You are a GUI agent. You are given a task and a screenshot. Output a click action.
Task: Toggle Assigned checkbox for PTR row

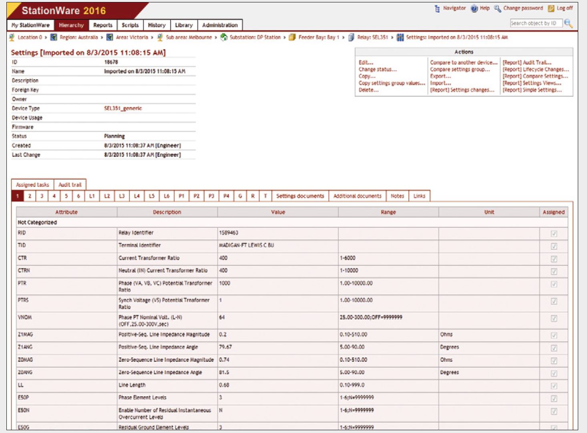coord(554,284)
